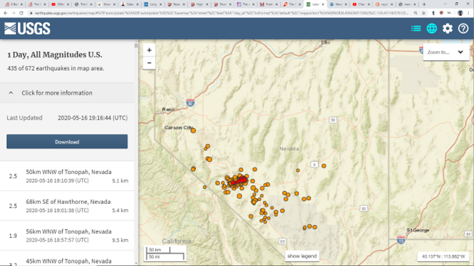The image size is (474, 266).
Task: Click the earthquake marker near Carson City
Action: click(193, 130)
